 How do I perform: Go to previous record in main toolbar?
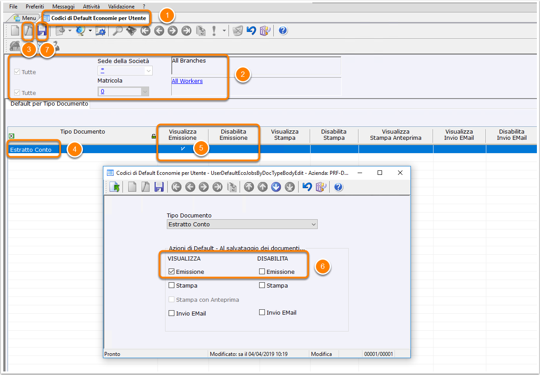coord(159,31)
